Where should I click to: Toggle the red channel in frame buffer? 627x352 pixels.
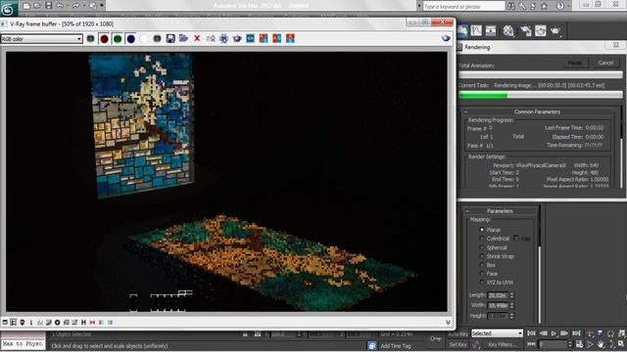(105, 39)
